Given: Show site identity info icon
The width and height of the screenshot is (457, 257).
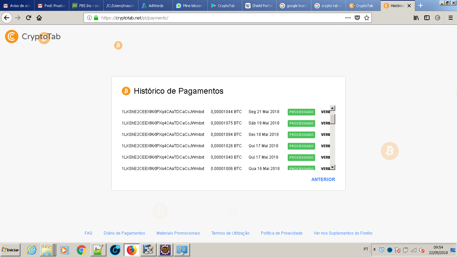Looking at the screenshot, I should pos(89,18).
